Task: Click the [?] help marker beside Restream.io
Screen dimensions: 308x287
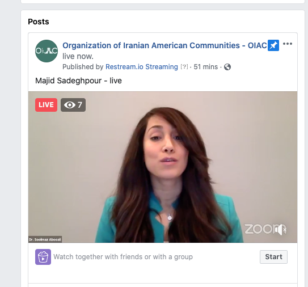Action: 184,67
